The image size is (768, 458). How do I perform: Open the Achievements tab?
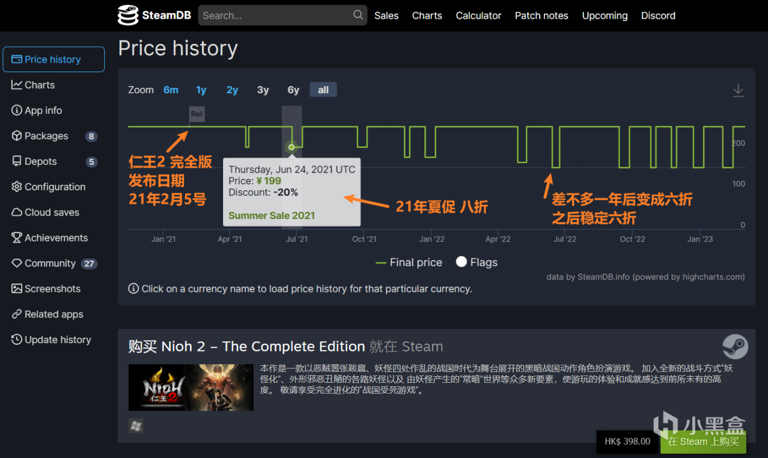click(x=54, y=238)
